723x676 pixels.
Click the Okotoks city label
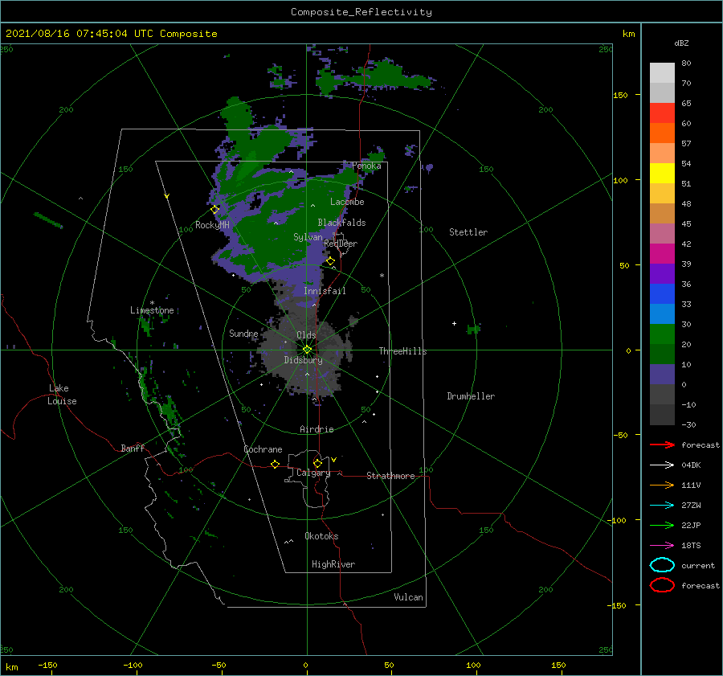(321, 536)
